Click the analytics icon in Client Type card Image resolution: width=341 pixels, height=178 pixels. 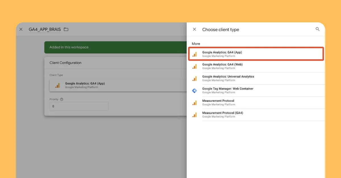click(x=57, y=85)
